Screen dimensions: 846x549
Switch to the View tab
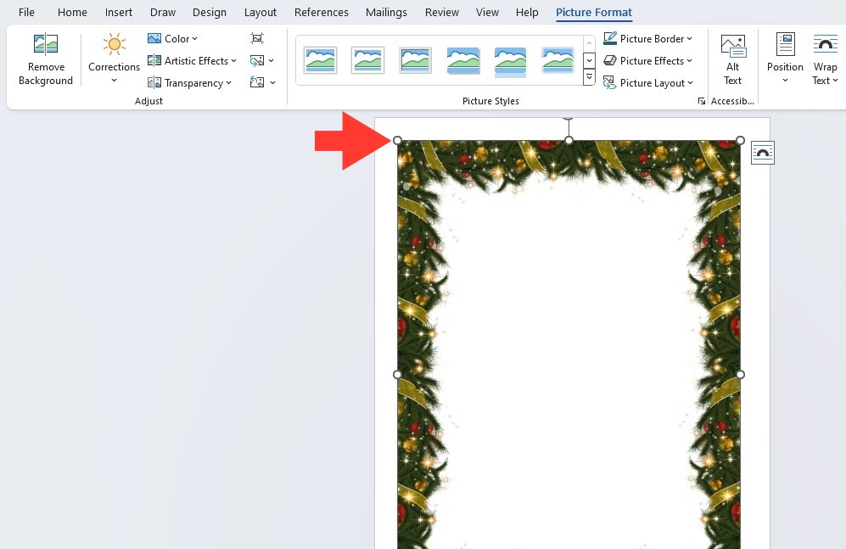tap(487, 12)
